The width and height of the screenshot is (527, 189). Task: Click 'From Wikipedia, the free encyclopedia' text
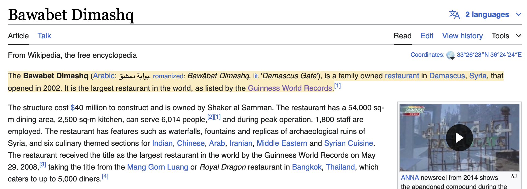point(72,55)
